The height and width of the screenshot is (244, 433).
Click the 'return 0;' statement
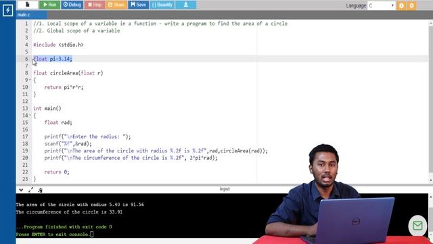click(x=57, y=172)
